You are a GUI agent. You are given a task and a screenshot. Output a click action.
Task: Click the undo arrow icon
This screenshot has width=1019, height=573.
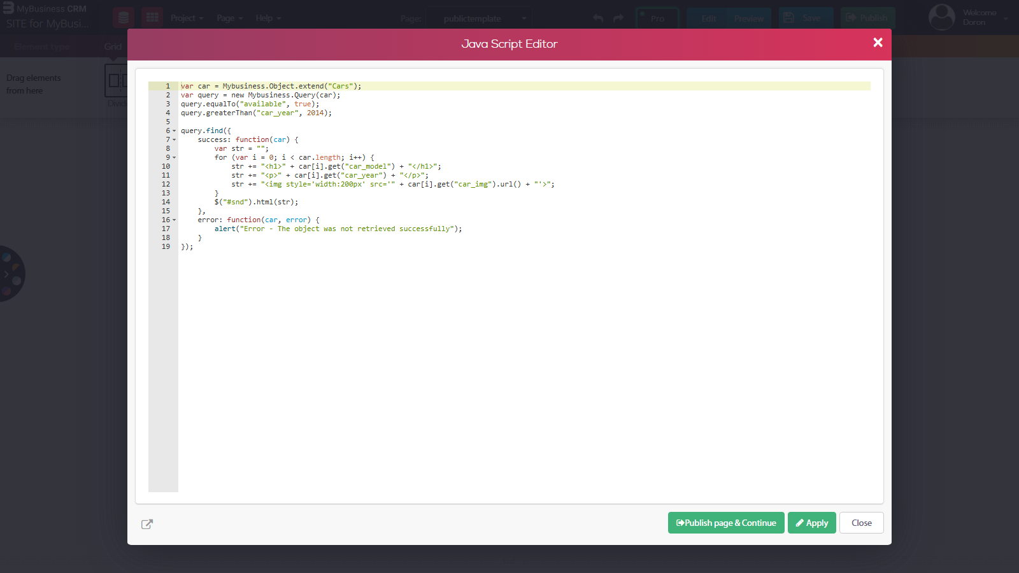597,18
